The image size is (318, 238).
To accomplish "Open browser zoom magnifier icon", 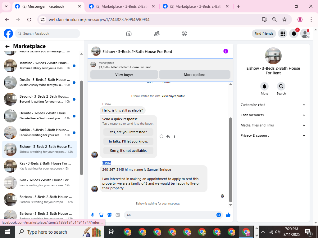I will [275, 20].
